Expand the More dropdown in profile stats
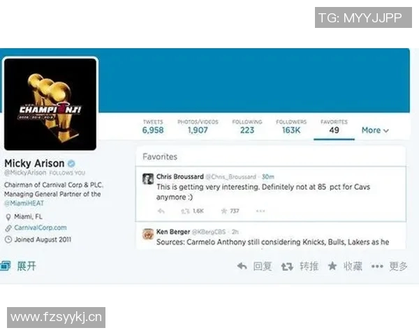 (x=375, y=130)
